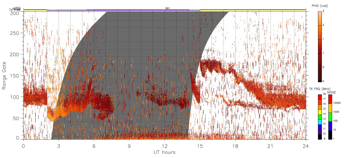This screenshot has height=158, width=344.
Task: Click the x-axis tick label '15' hours
Action: coord(200,146)
